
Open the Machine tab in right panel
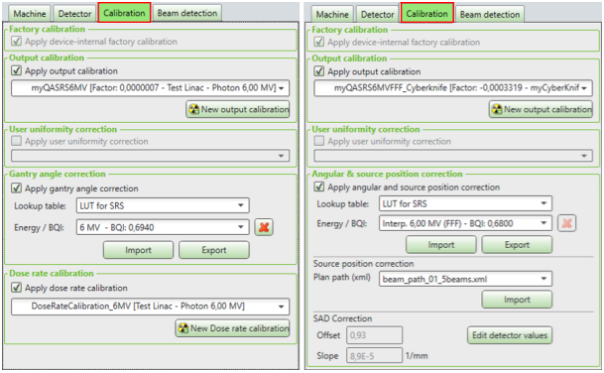332,14
